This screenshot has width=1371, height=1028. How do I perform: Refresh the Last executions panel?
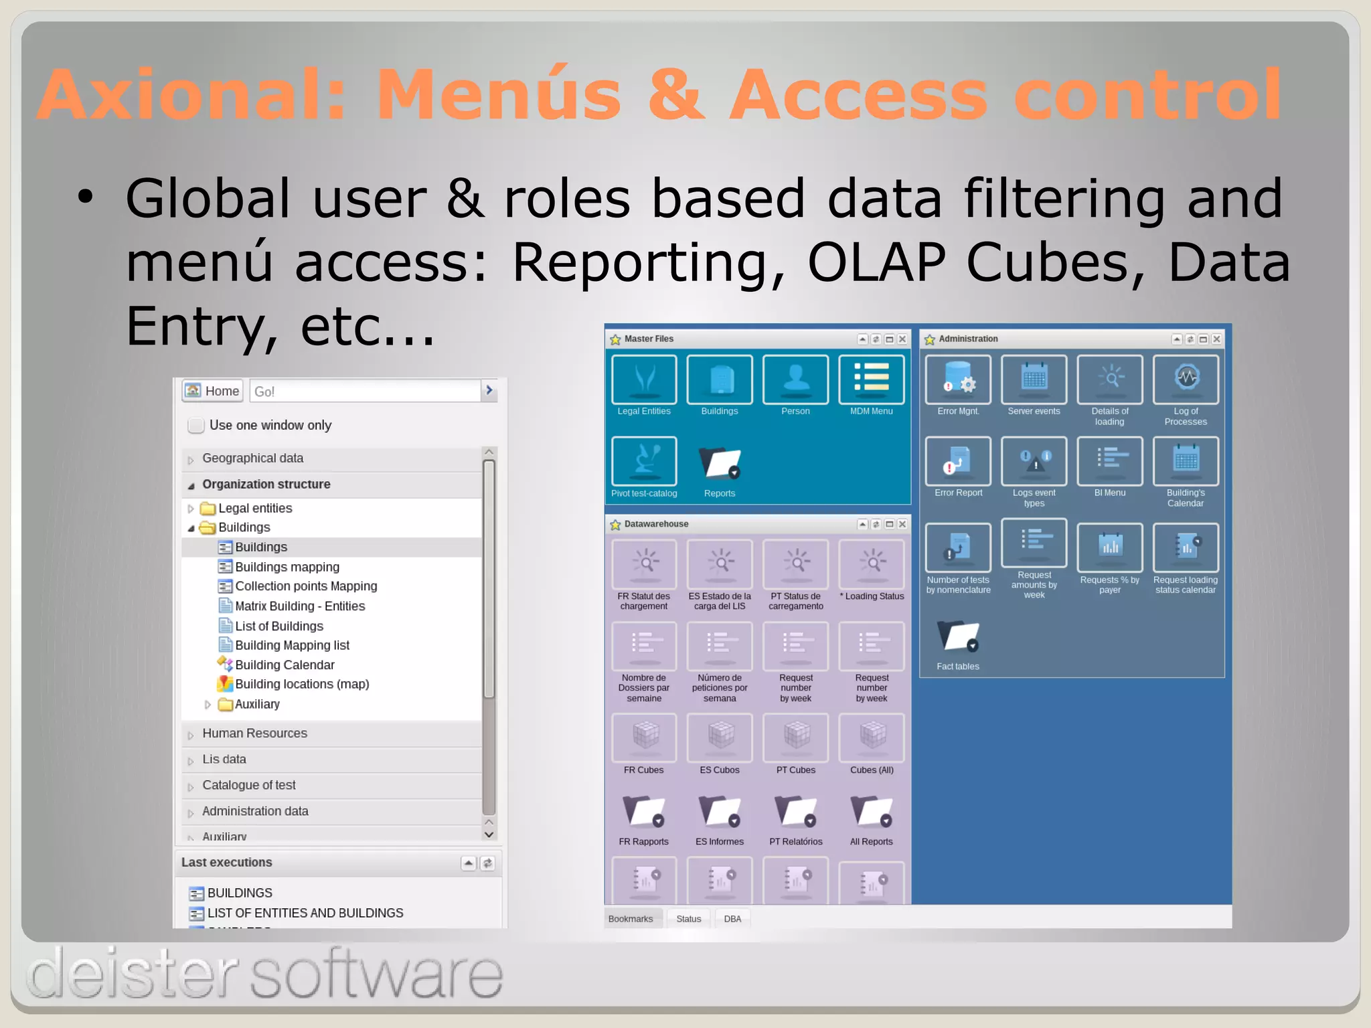point(488,863)
